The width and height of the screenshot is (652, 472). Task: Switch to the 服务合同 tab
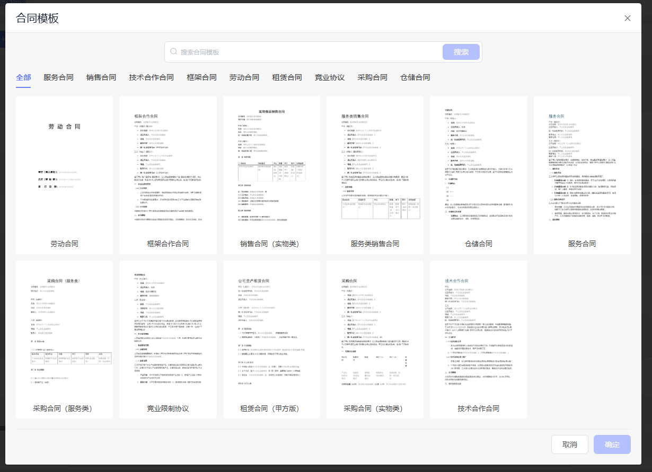(58, 77)
